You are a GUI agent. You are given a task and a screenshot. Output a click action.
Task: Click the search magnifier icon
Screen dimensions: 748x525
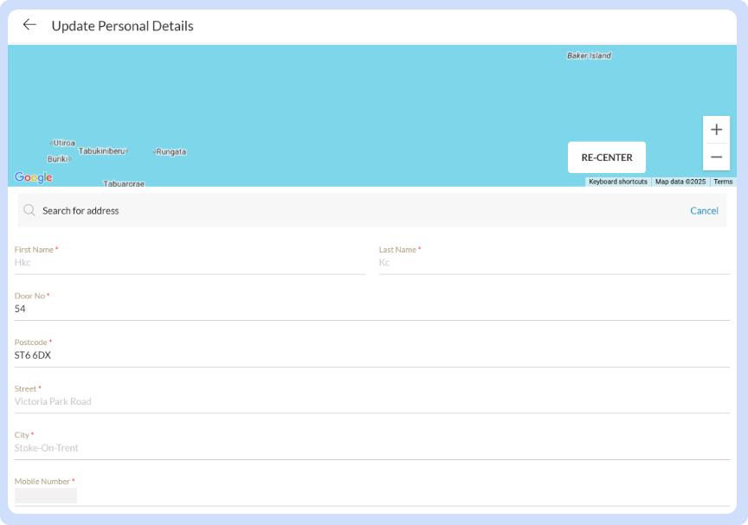click(x=29, y=210)
